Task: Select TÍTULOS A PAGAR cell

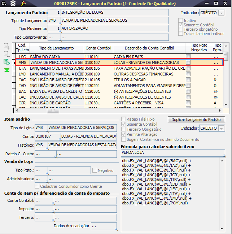Action: click(x=149, y=80)
